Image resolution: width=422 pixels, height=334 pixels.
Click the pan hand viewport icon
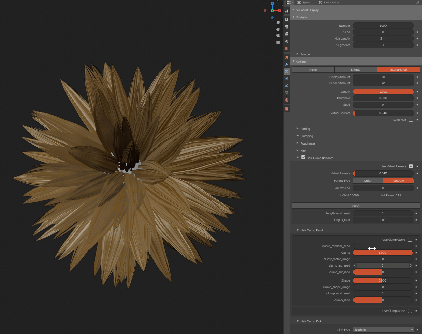click(278, 29)
